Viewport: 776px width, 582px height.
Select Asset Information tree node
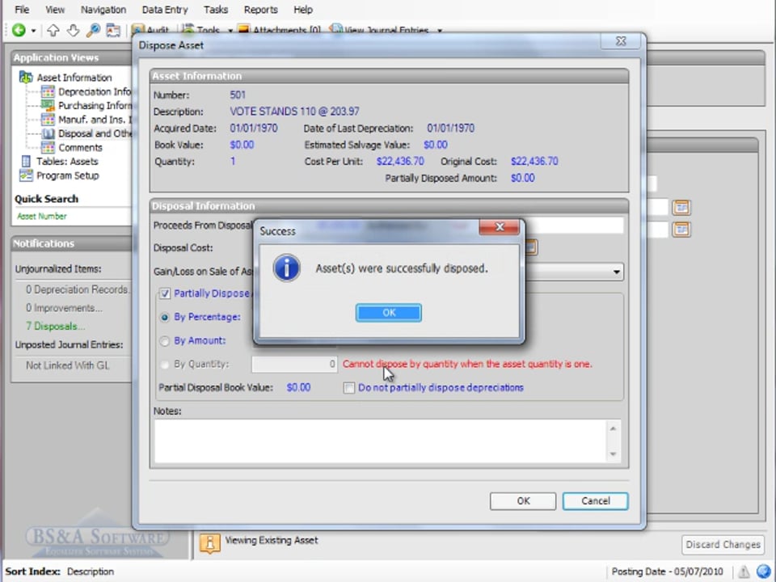click(x=74, y=78)
